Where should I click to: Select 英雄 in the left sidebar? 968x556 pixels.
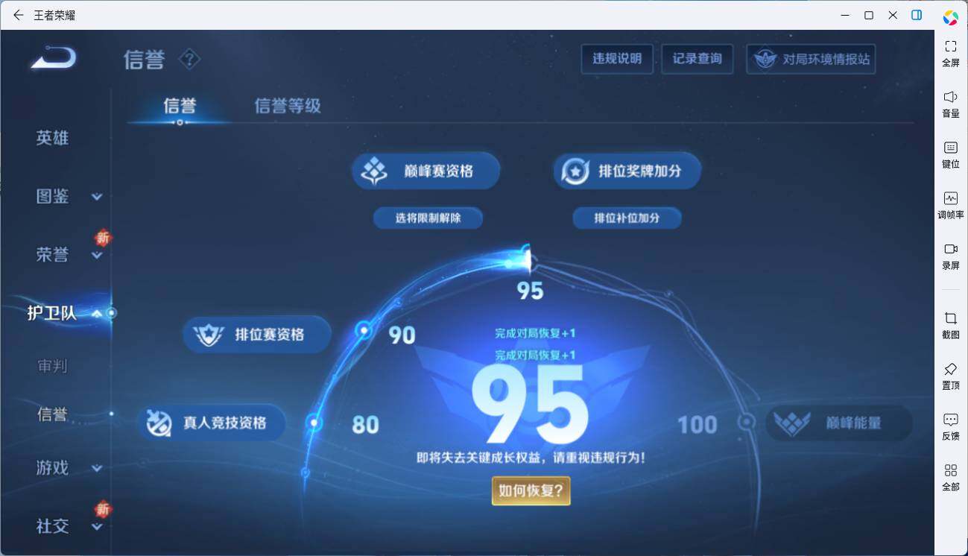click(52, 139)
